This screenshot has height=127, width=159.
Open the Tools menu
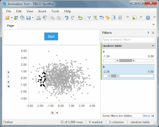coord(55,11)
